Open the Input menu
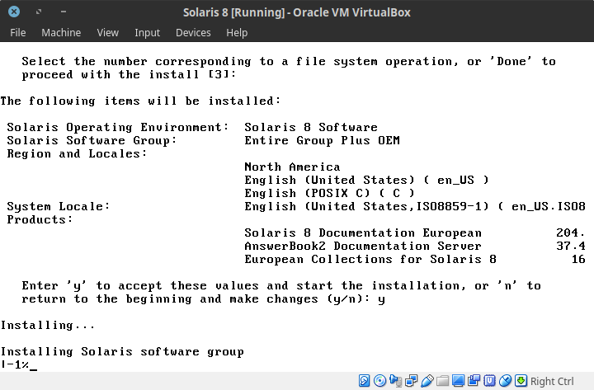Viewport: 594px width, 390px height. point(148,33)
